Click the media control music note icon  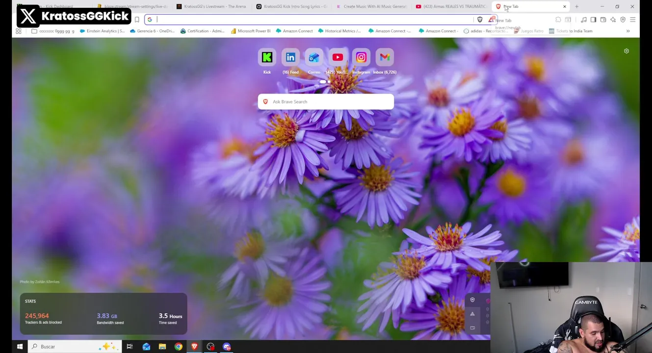point(583,20)
